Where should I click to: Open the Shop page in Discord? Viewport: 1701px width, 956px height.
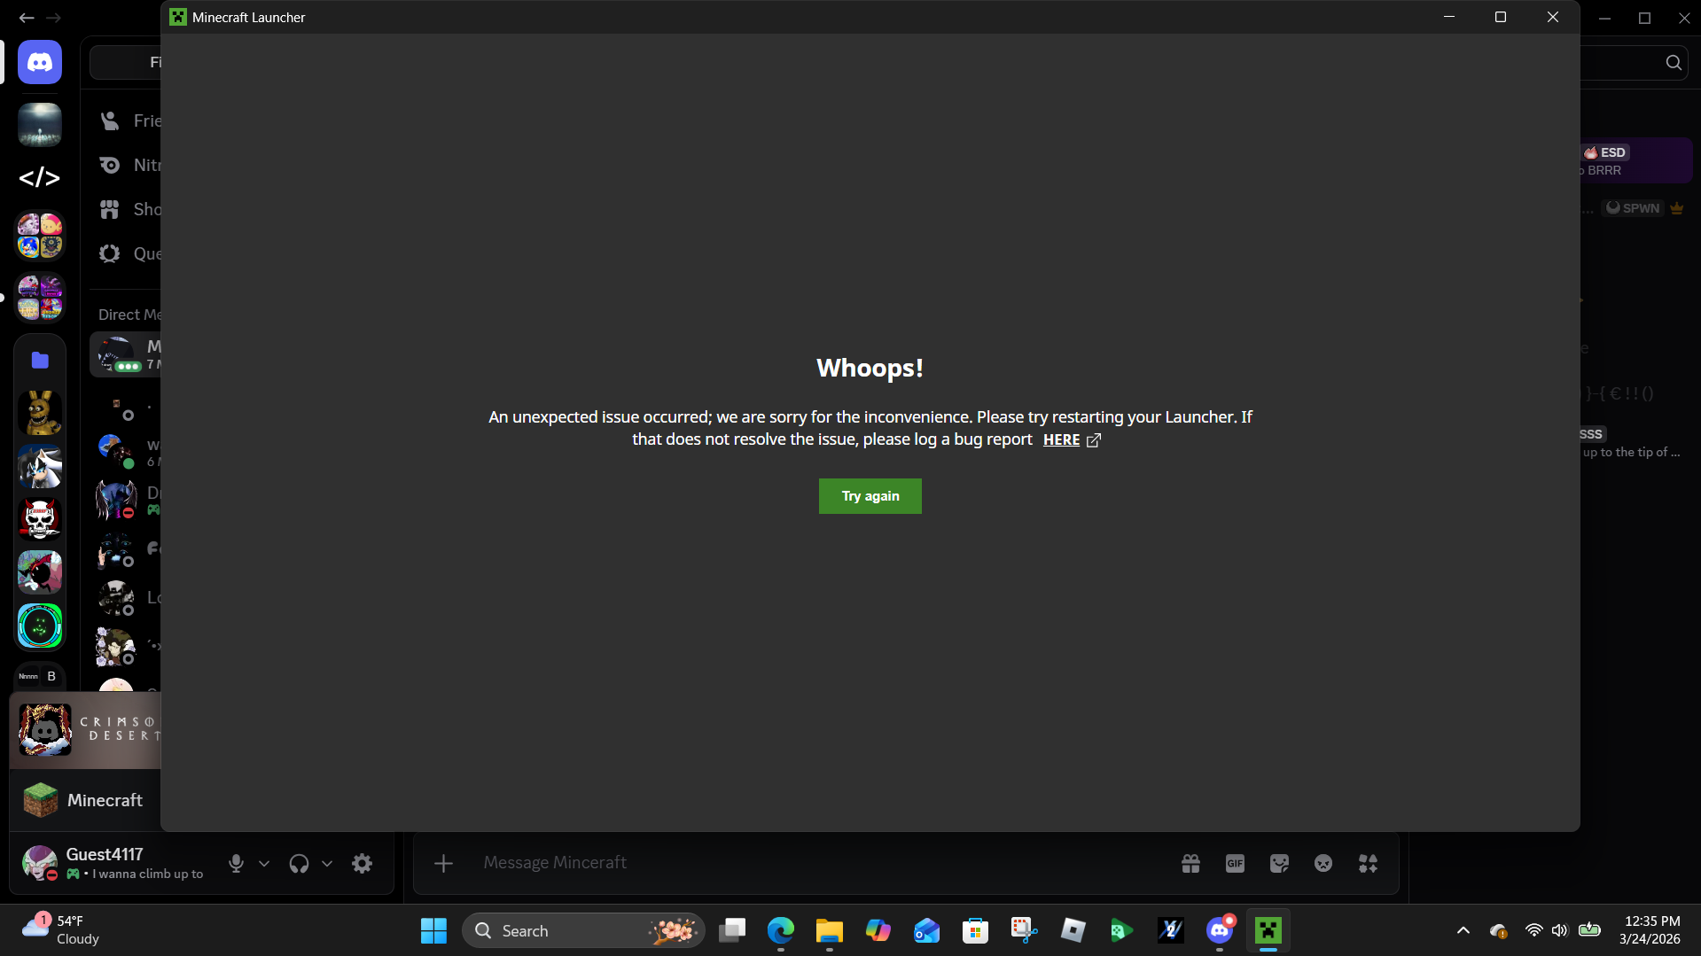pyautogui.click(x=129, y=209)
